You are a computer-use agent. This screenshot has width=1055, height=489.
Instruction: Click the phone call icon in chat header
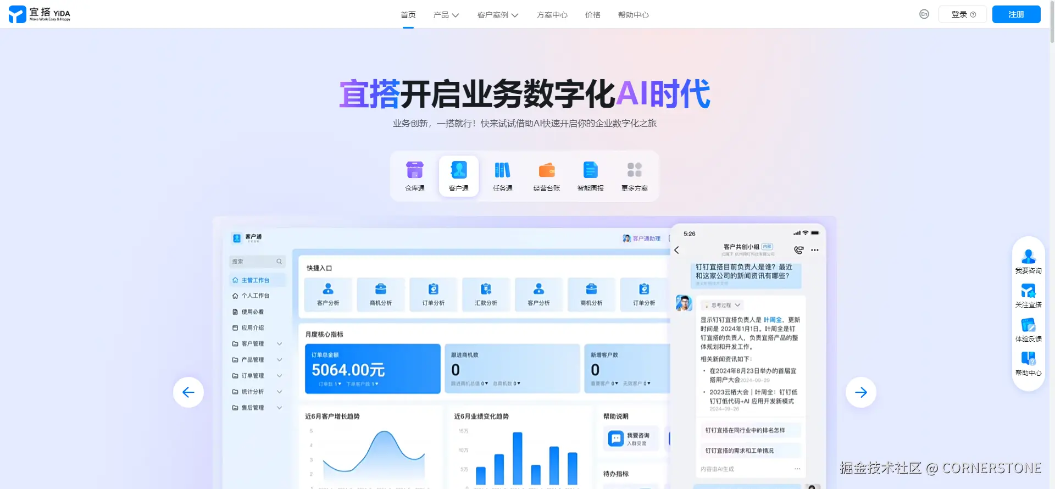tap(799, 250)
